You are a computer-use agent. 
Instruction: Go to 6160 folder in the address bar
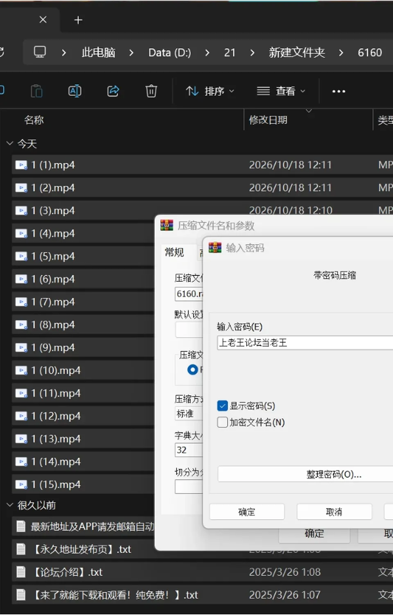[x=370, y=52]
